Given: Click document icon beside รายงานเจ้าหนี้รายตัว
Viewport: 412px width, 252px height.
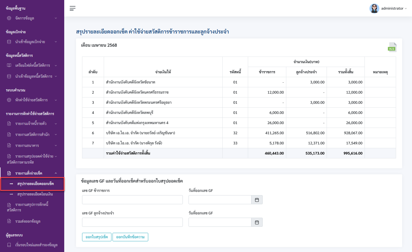Looking at the screenshot, I should tap(9, 124).
